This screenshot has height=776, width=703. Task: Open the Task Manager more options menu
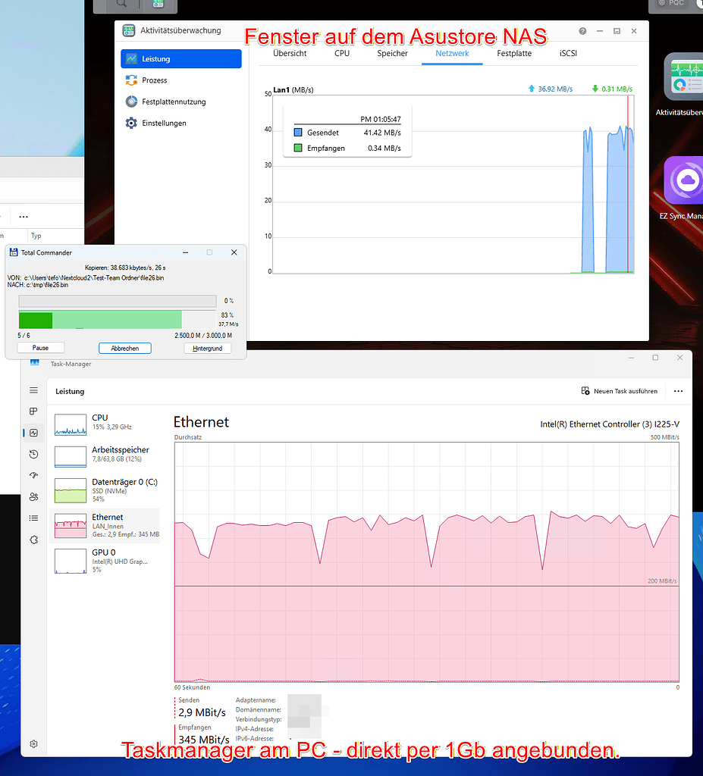click(678, 391)
